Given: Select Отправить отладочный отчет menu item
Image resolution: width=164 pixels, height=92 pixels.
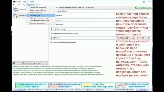Looking at the screenshot, I should pyautogui.click(x=41, y=20).
